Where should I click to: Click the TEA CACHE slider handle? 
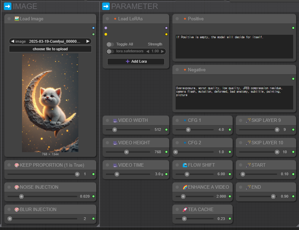[x=184, y=219]
